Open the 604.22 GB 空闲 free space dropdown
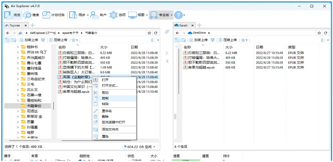This screenshot has width=333, height=162. point(154,147)
